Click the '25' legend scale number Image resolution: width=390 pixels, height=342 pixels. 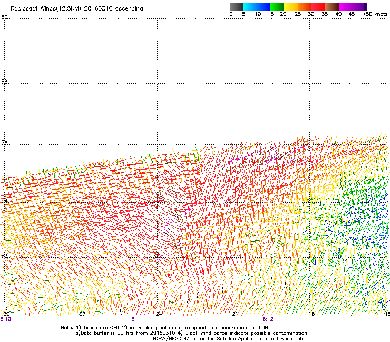298,14
